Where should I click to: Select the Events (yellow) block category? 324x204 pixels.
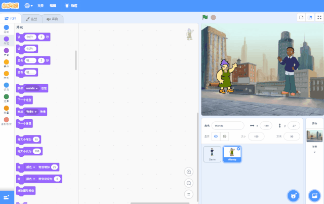7,63
